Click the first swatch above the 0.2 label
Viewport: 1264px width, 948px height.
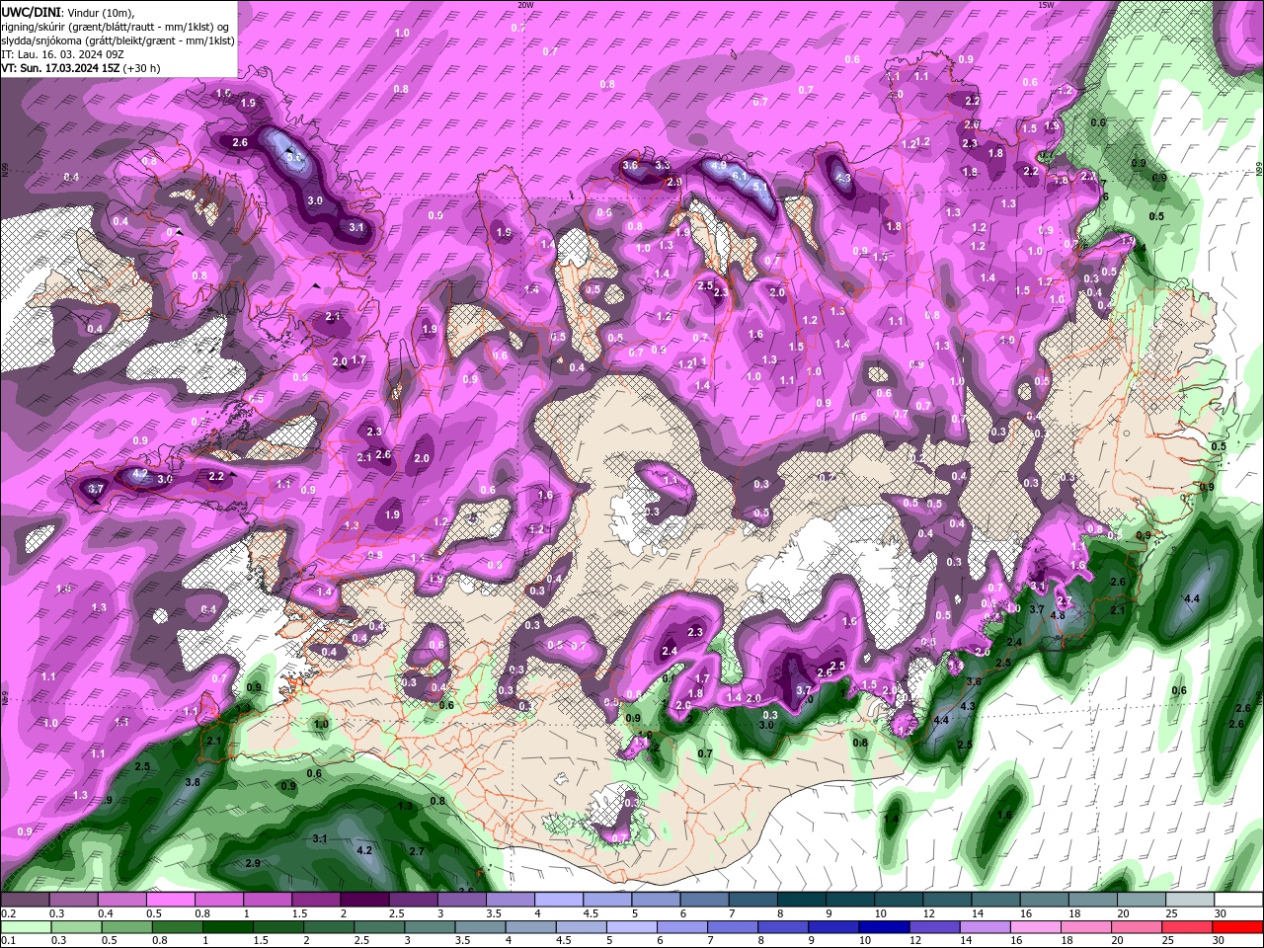pyautogui.click(x=24, y=899)
